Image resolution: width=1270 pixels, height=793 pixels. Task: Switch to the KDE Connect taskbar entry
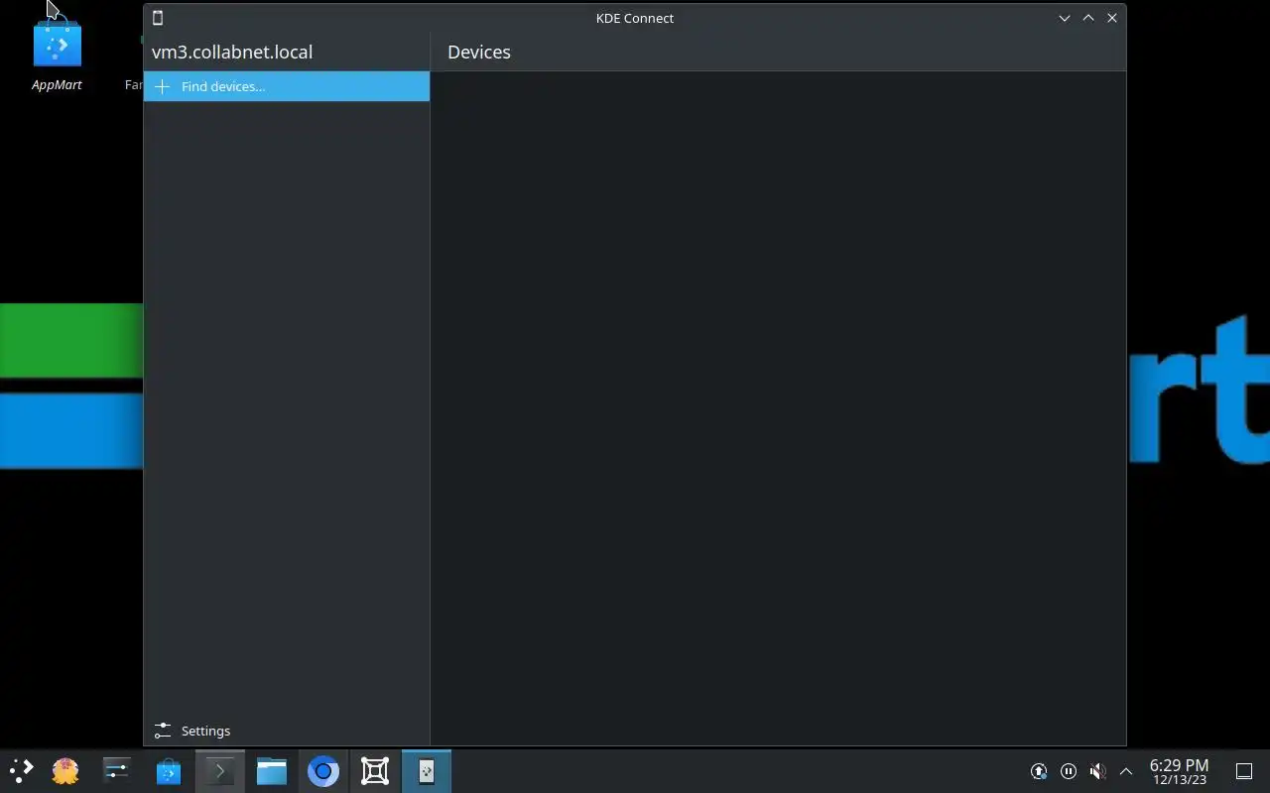[x=427, y=770]
